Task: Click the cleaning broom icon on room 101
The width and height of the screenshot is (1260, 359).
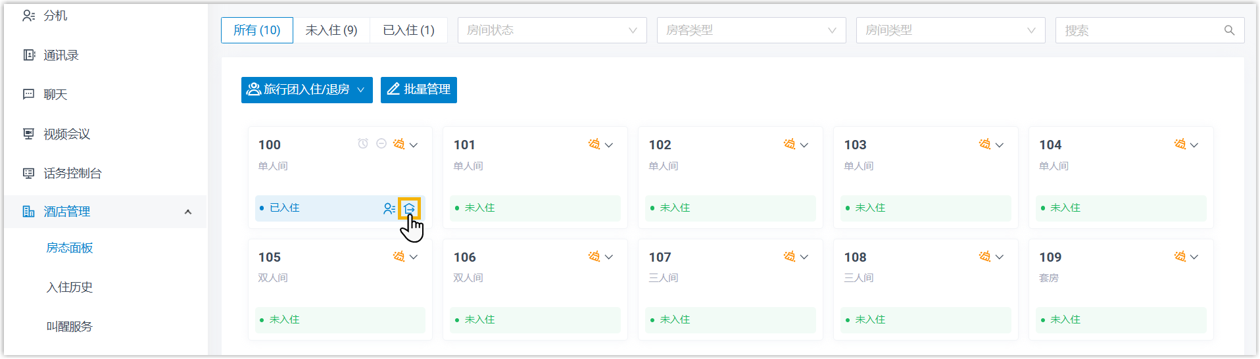Action: click(x=594, y=144)
